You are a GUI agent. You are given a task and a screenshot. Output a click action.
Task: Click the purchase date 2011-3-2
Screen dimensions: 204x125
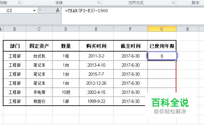96,56
